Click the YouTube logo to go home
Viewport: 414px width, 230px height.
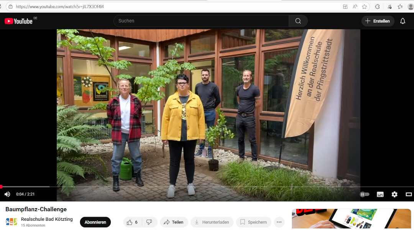click(18, 21)
